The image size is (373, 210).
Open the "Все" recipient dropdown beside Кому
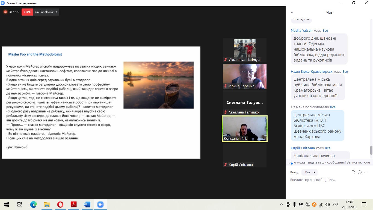pyautogui.click(x=310, y=172)
